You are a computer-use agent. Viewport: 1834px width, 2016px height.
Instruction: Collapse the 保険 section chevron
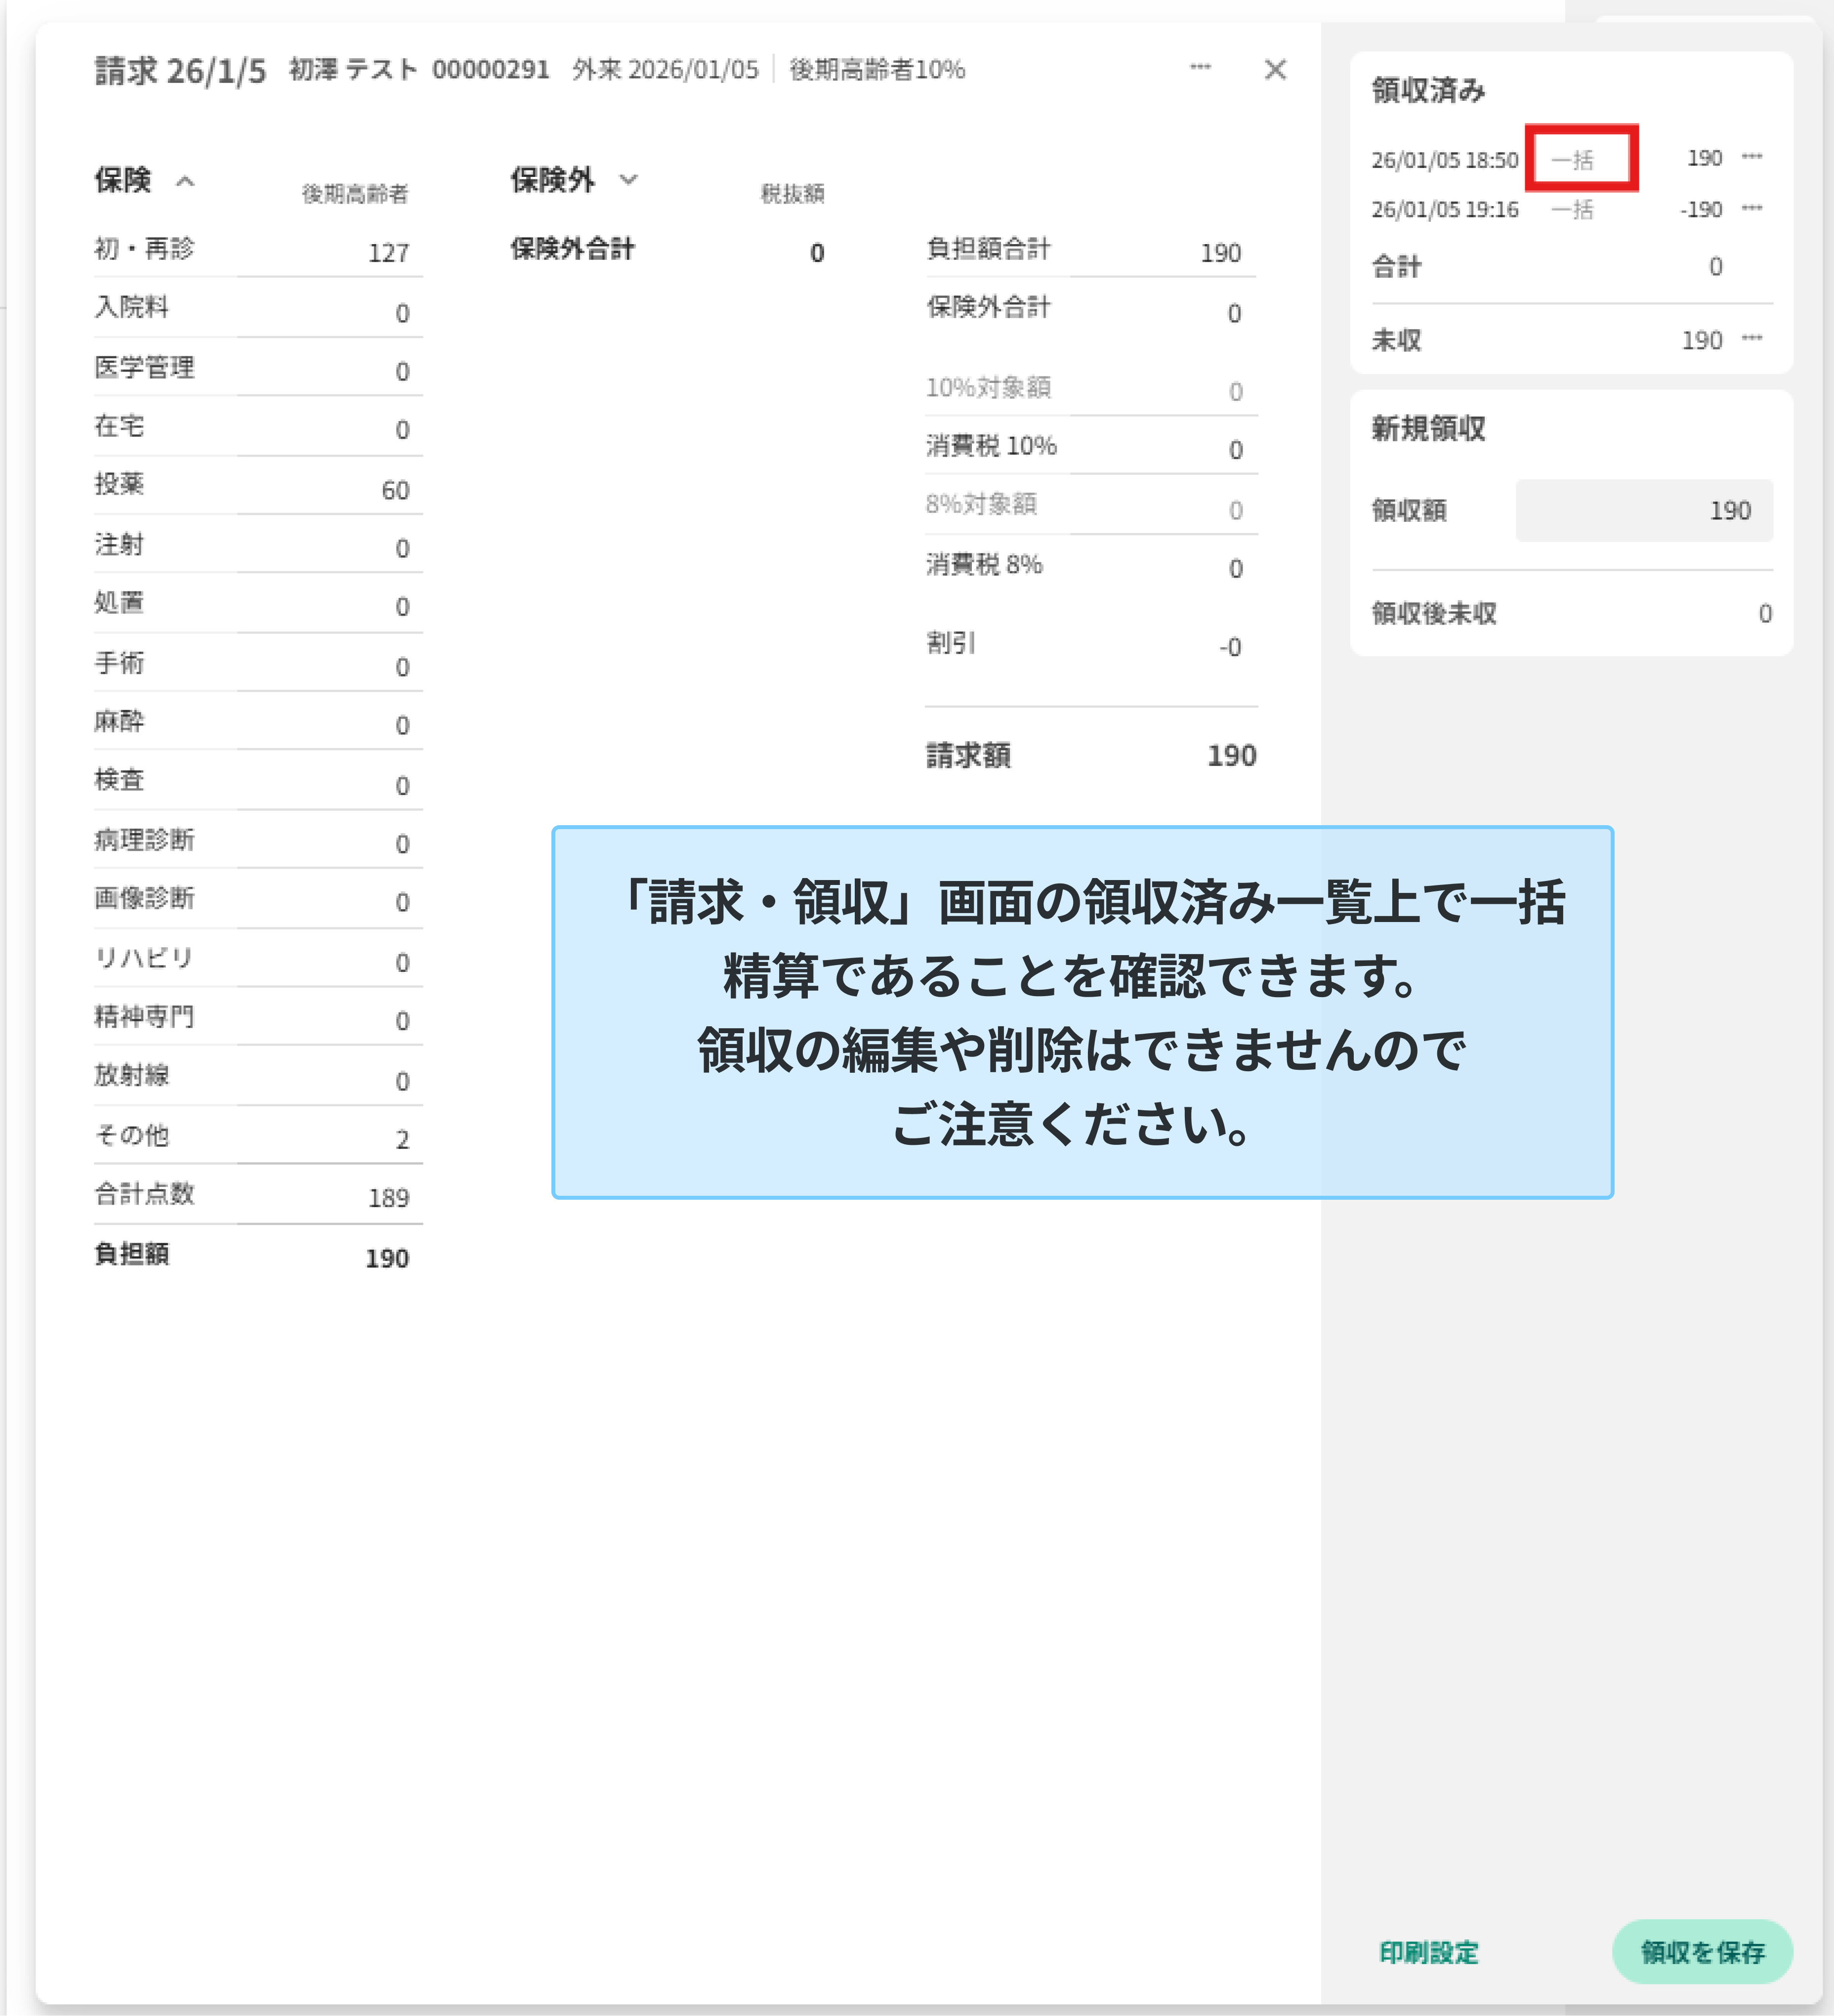click(185, 181)
